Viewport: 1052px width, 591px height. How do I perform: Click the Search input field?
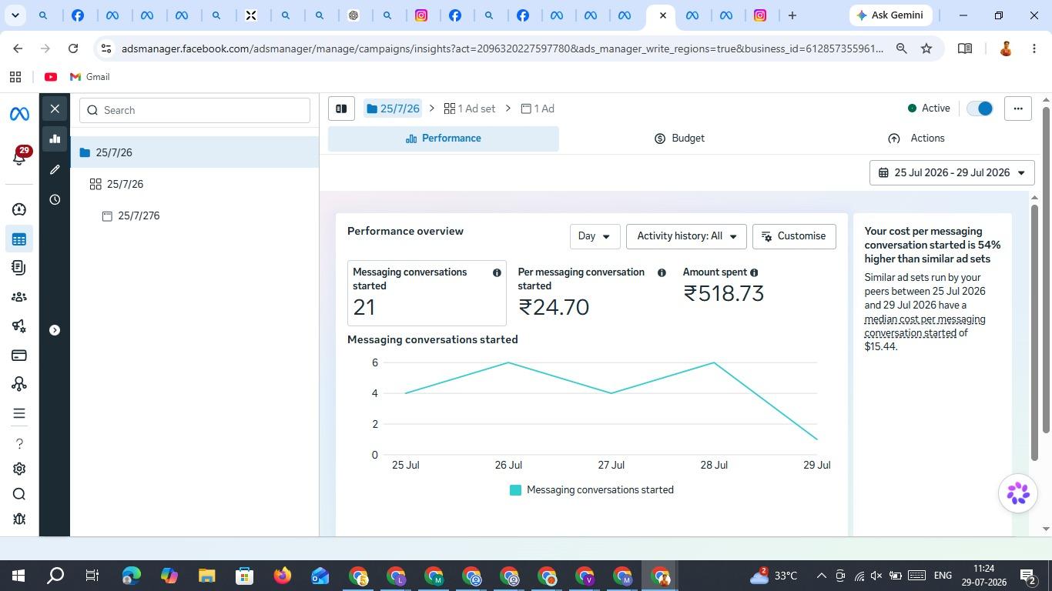point(195,110)
